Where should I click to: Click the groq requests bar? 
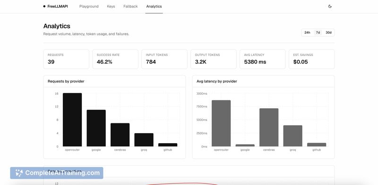pyautogui.click(x=144, y=140)
